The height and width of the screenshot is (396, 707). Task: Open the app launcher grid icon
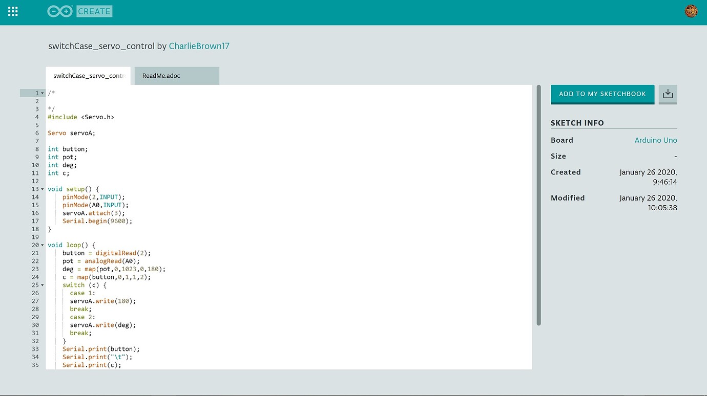(x=12, y=11)
